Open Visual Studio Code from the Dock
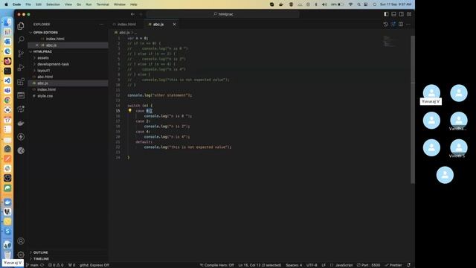This screenshot has height=268, width=476. click(x=7, y=80)
